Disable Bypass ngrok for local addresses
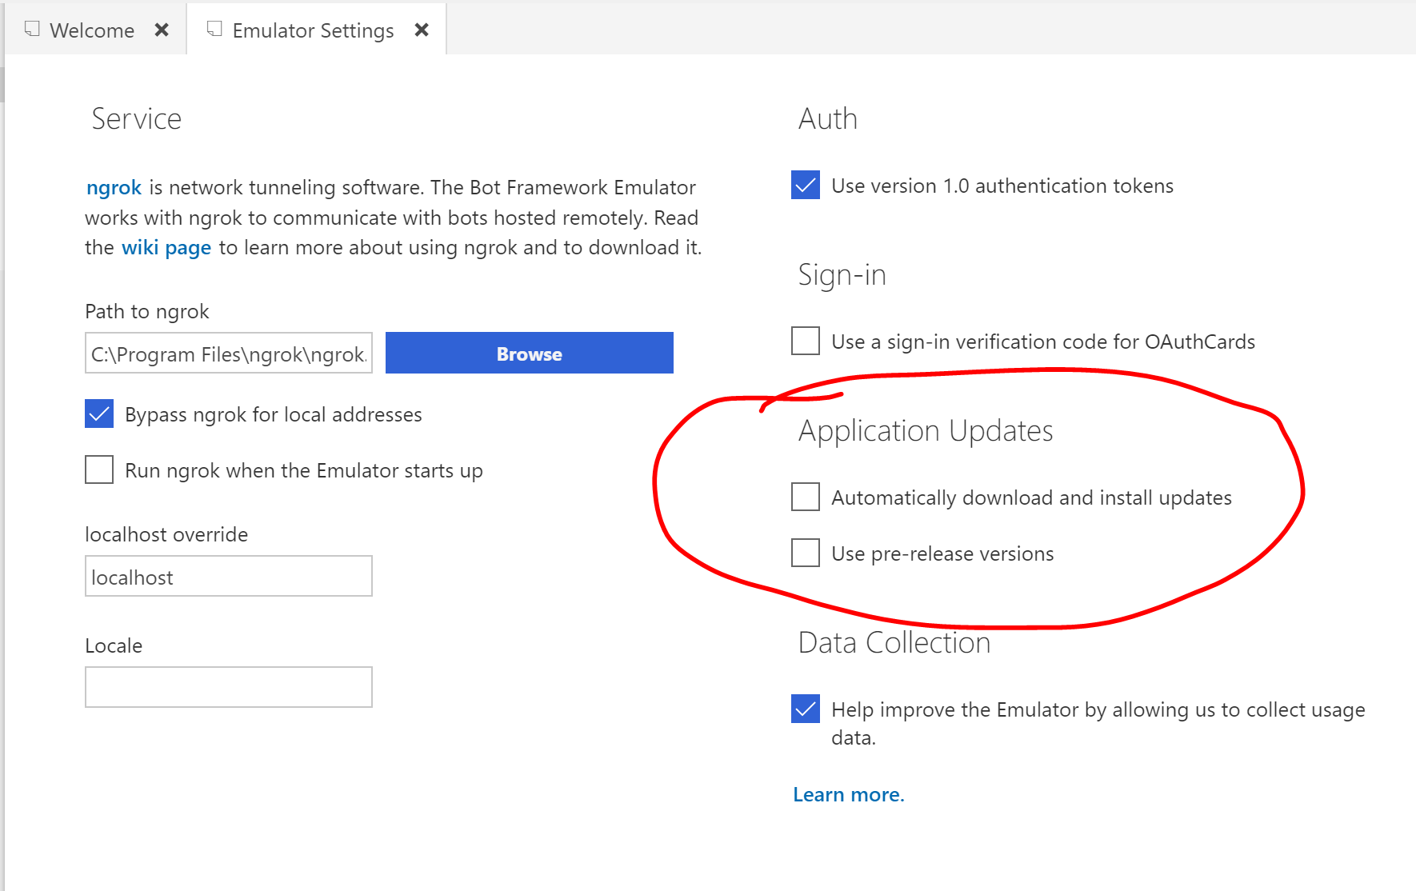The image size is (1416, 891). click(x=98, y=414)
